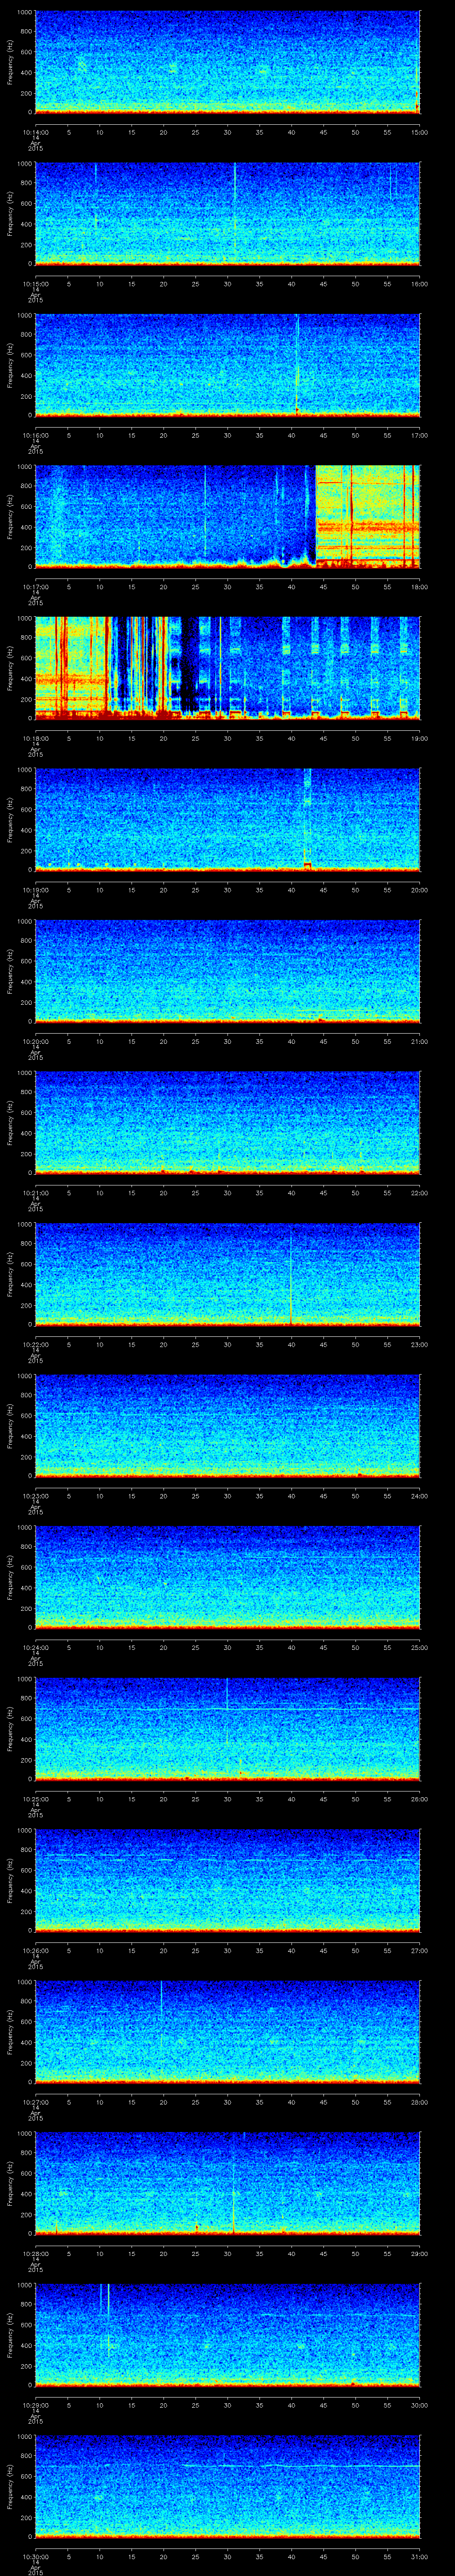The image size is (455, 2576).
Task: Click the "10:27:00" start time label
Action: (35, 2101)
